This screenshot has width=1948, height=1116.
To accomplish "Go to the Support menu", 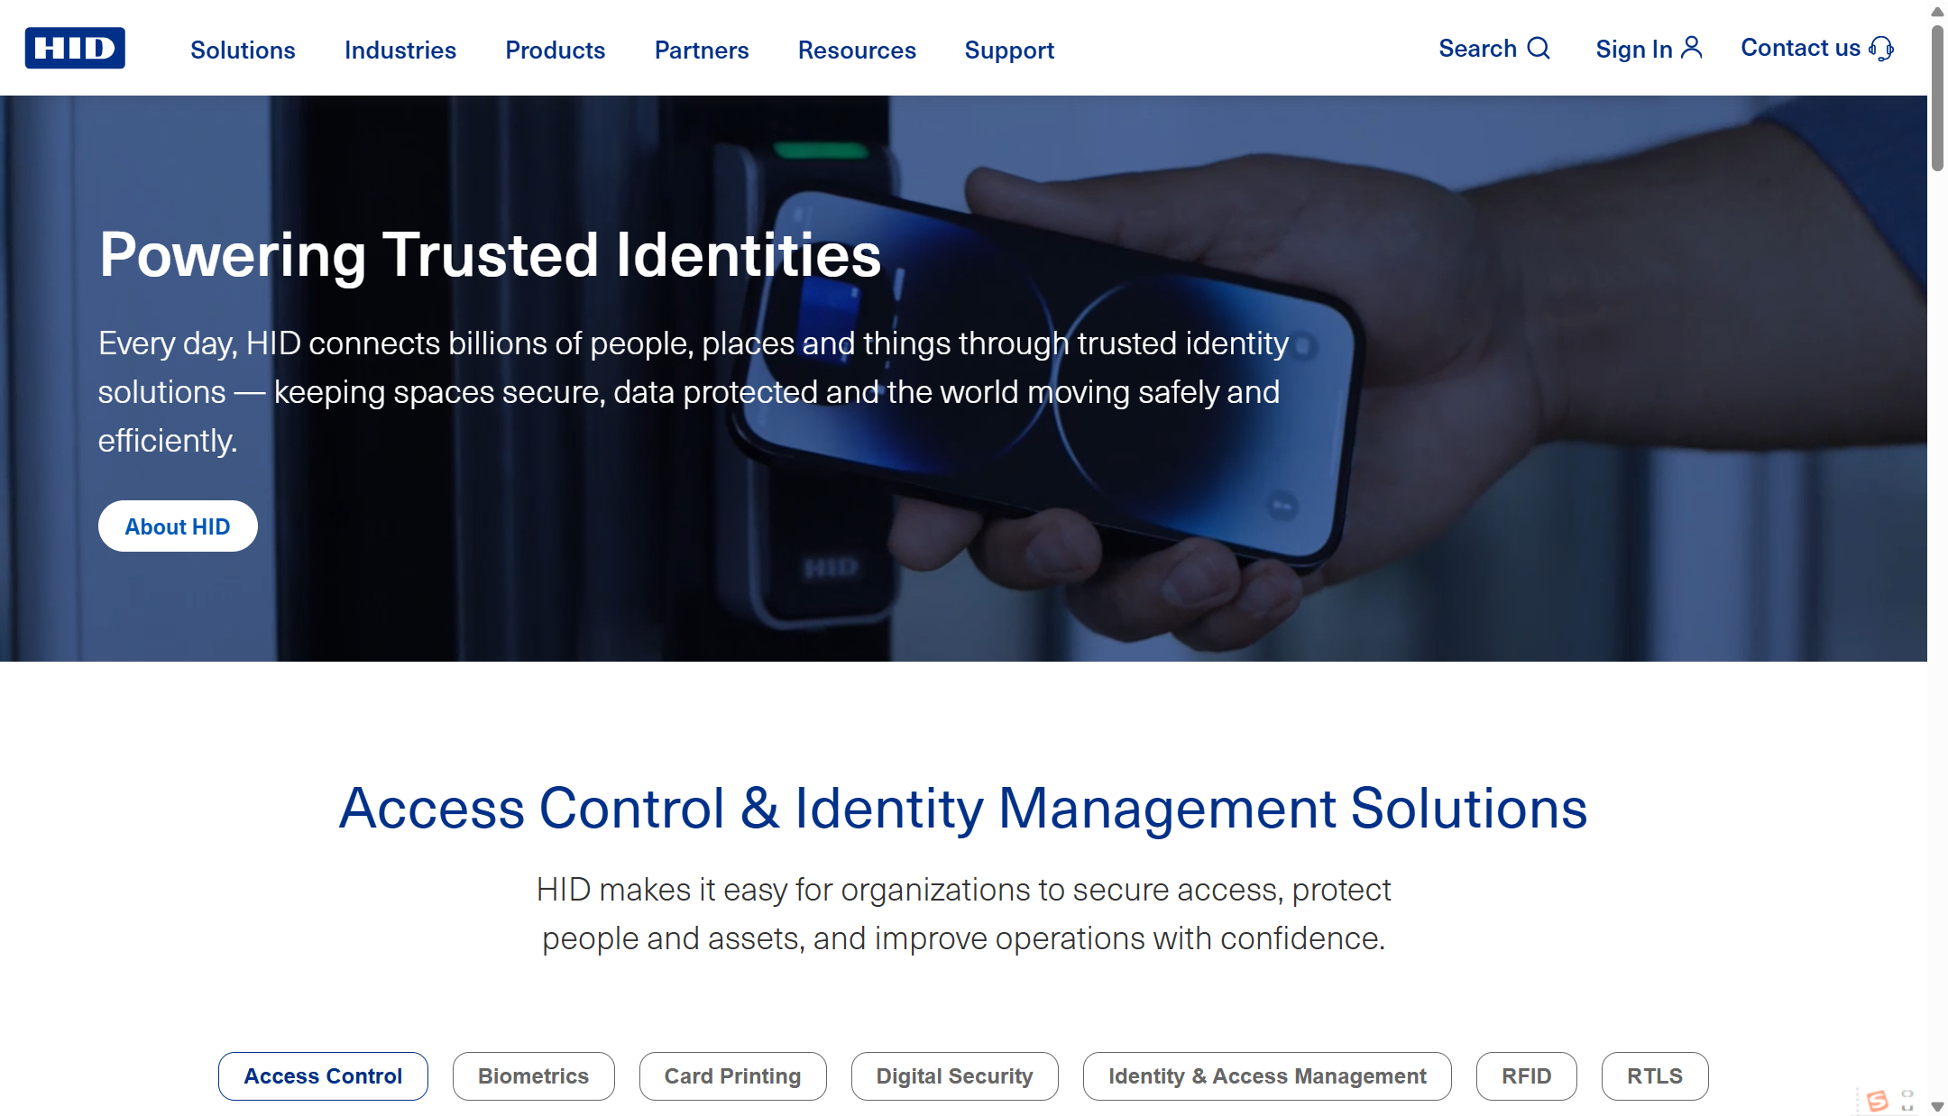I will (1009, 50).
